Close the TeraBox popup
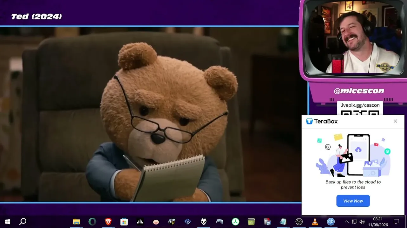The width and height of the screenshot is (407, 228). (395, 121)
